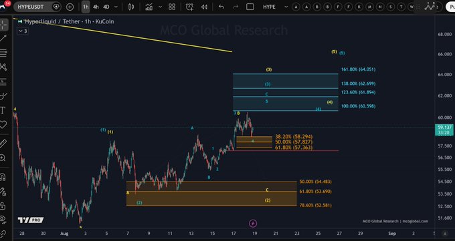Click the 61.80% (53.690) retracement label
This screenshot has width=455, height=241.
[x=315, y=192]
